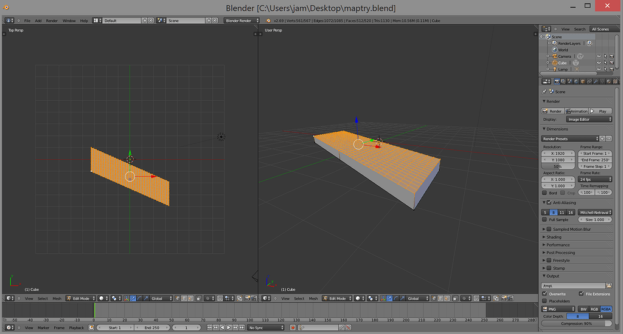Toggle Cube selectability cursor icon
This screenshot has height=334, width=623.
coord(605,63)
